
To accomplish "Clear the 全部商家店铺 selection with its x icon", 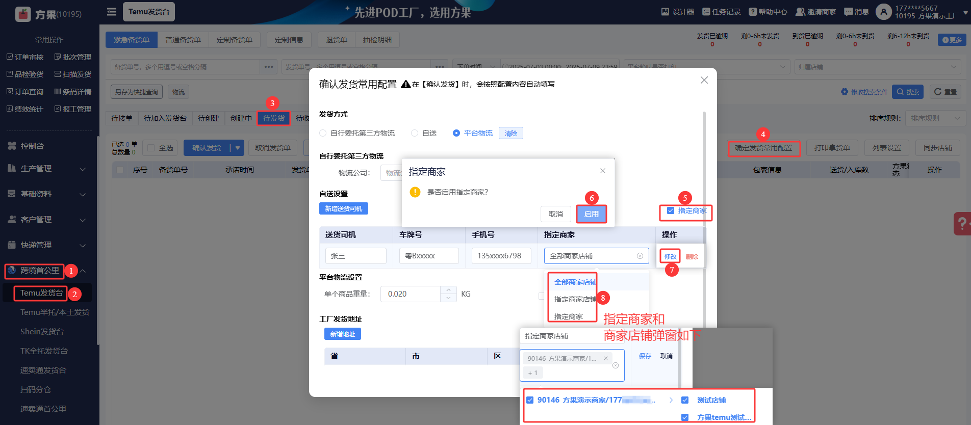I will pyautogui.click(x=640, y=256).
